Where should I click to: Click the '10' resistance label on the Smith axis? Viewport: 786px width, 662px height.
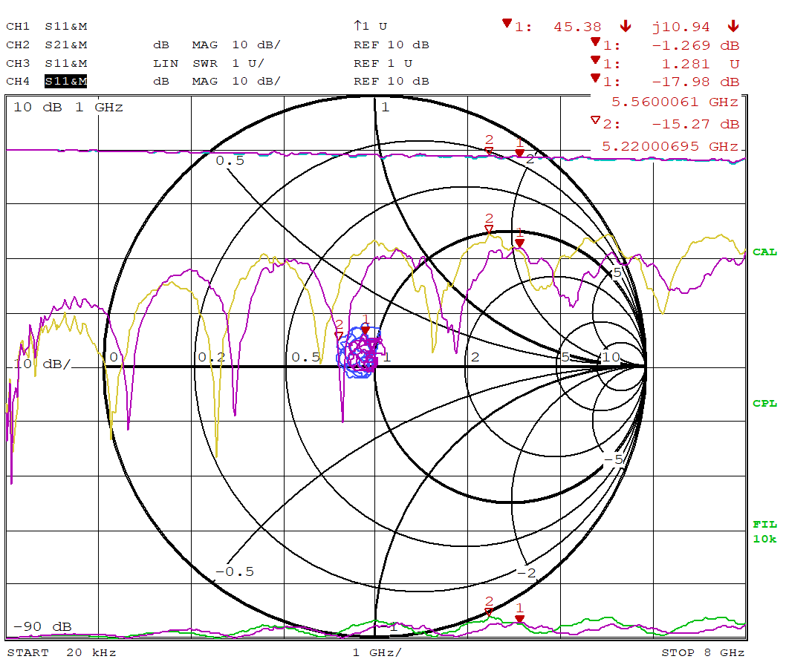tap(611, 357)
